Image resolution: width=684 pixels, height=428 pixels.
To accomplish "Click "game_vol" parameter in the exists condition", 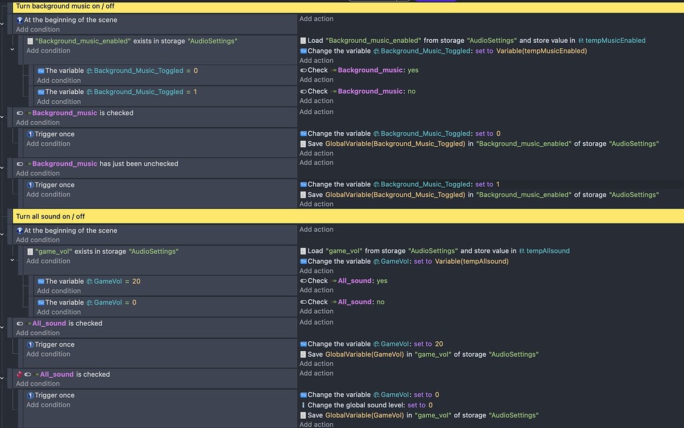I will tap(53, 252).
